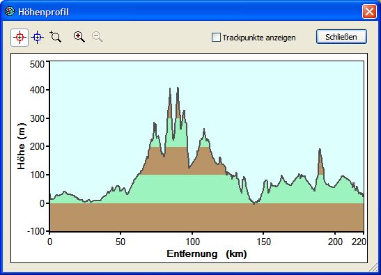Click the Schließen button
Image resolution: width=381 pixels, height=275 pixels.
[x=341, y=37]
